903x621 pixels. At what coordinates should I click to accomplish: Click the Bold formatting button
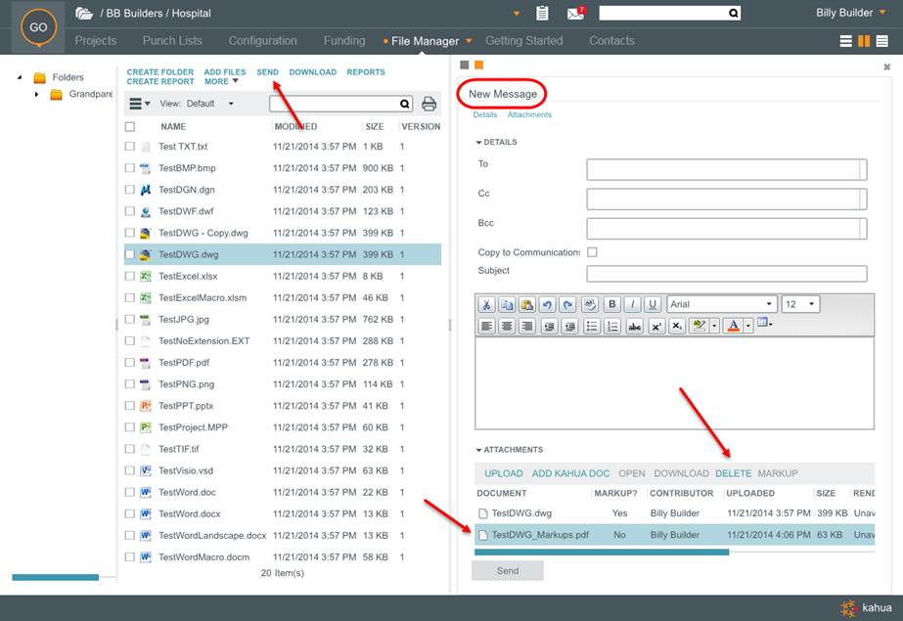612,304
